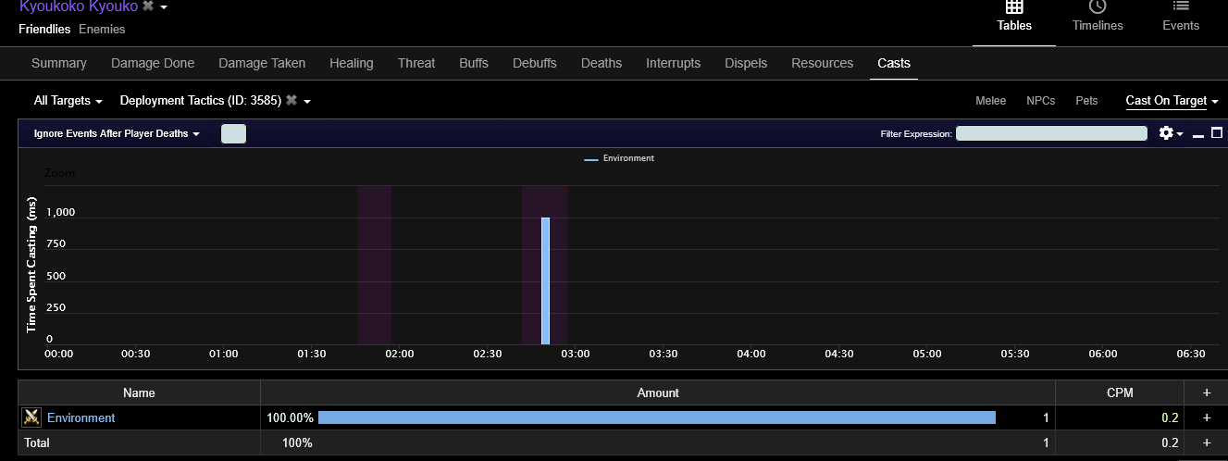Expand the Total row with plus

1206,442
